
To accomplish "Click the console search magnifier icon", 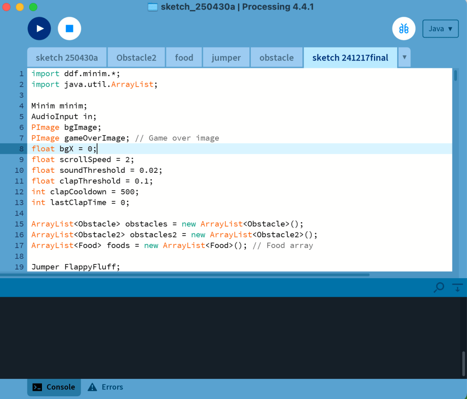I will [439, 287].
